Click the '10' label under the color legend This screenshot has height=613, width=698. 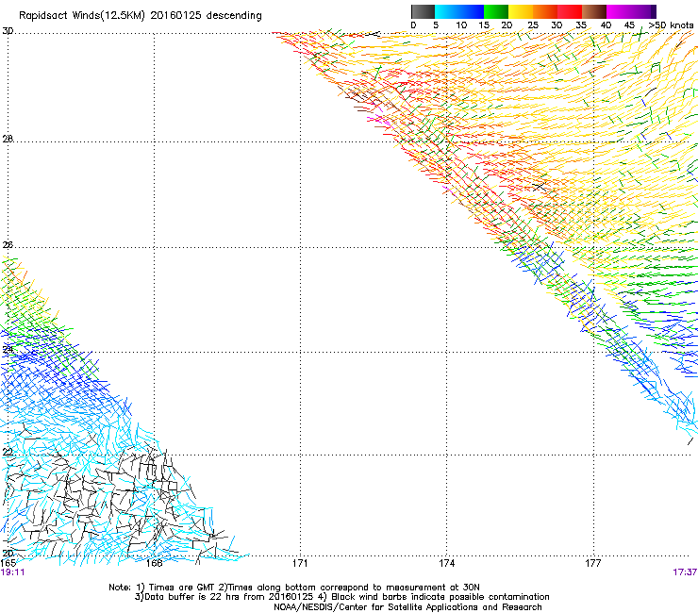(461, 25)
